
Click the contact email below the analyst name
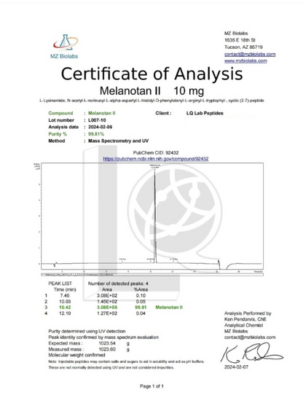(250, 337)
